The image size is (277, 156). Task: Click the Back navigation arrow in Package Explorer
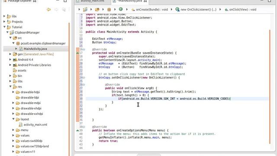49,10
